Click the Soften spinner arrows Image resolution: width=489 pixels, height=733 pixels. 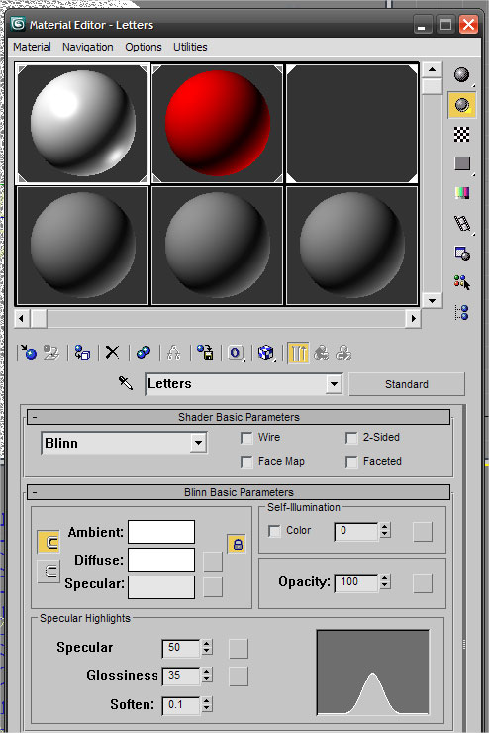(x=207, y=704)
